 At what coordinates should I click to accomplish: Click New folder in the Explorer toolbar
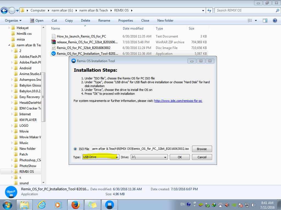[x=165, y=21]
